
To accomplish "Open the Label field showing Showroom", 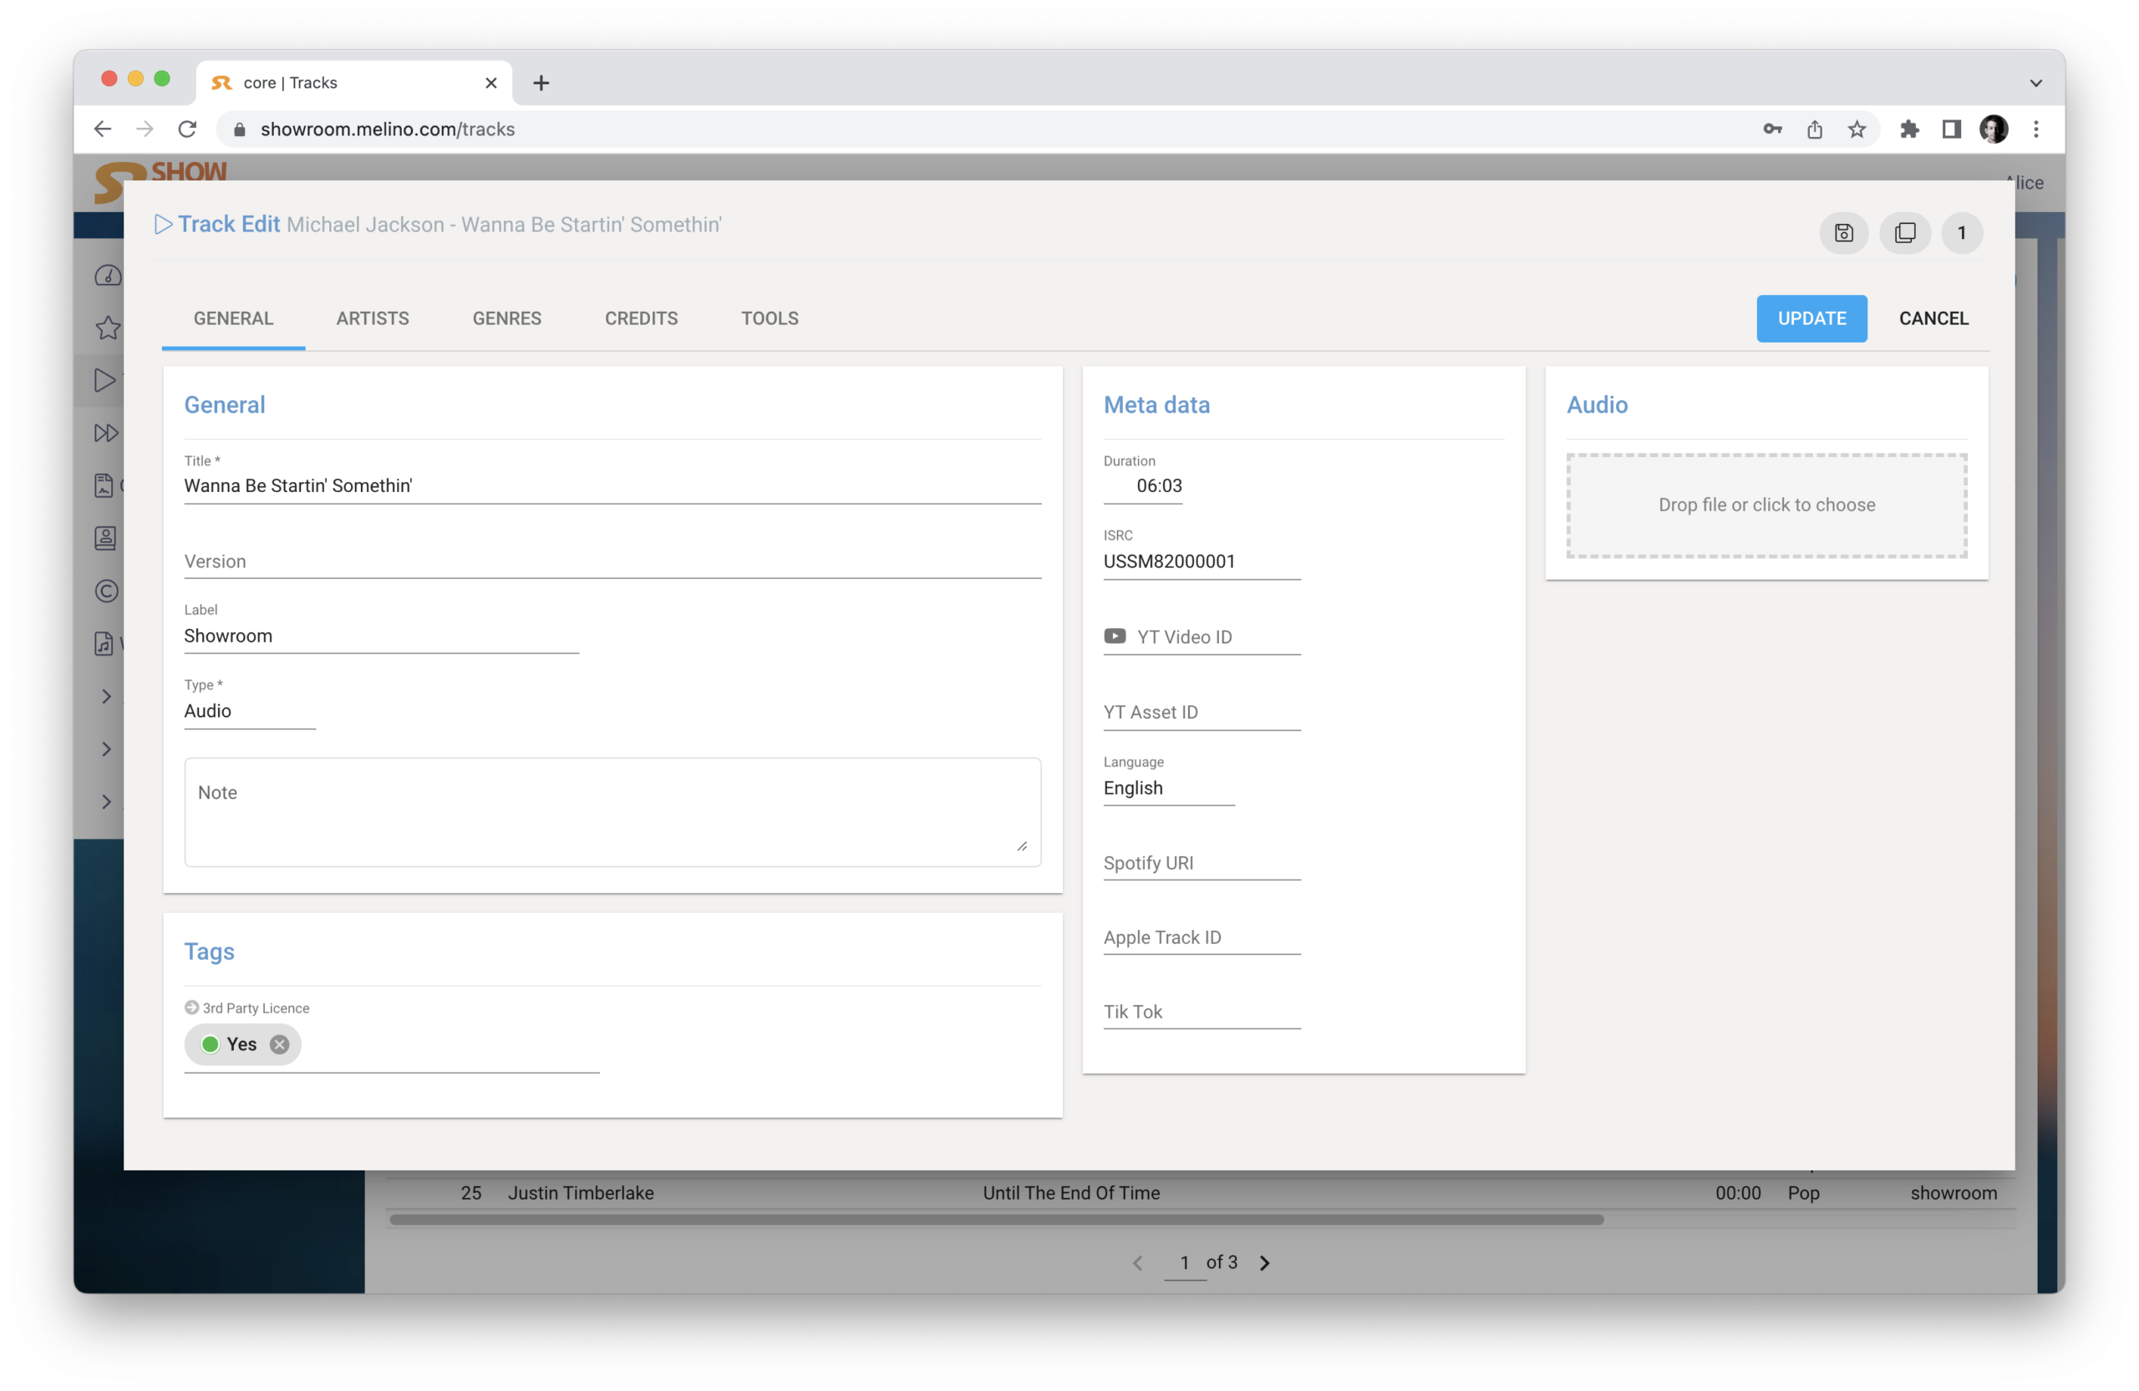I will coord(380,637).
